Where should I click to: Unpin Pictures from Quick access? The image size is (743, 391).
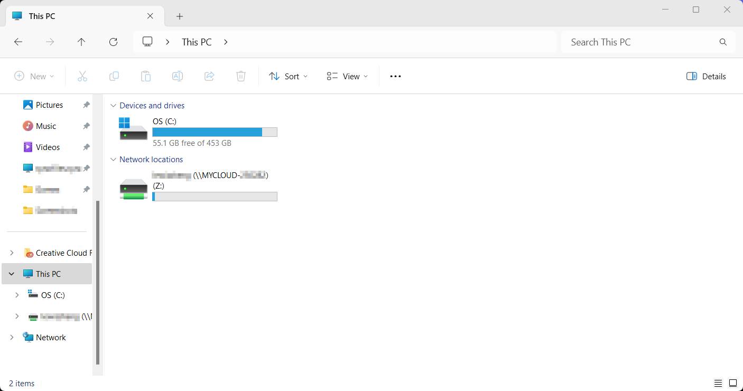[86, 105]
